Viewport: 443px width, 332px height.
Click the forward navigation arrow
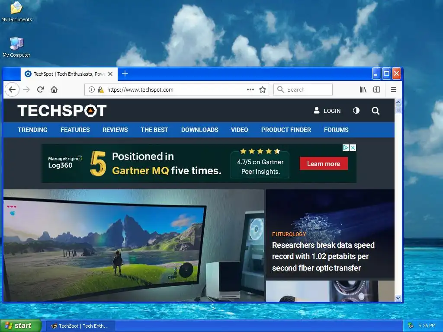(x=26, y=89)
